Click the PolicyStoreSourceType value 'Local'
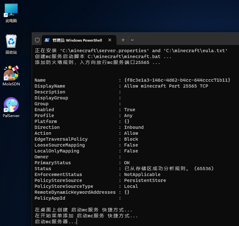The image size is (239, 226). (131, 186)
